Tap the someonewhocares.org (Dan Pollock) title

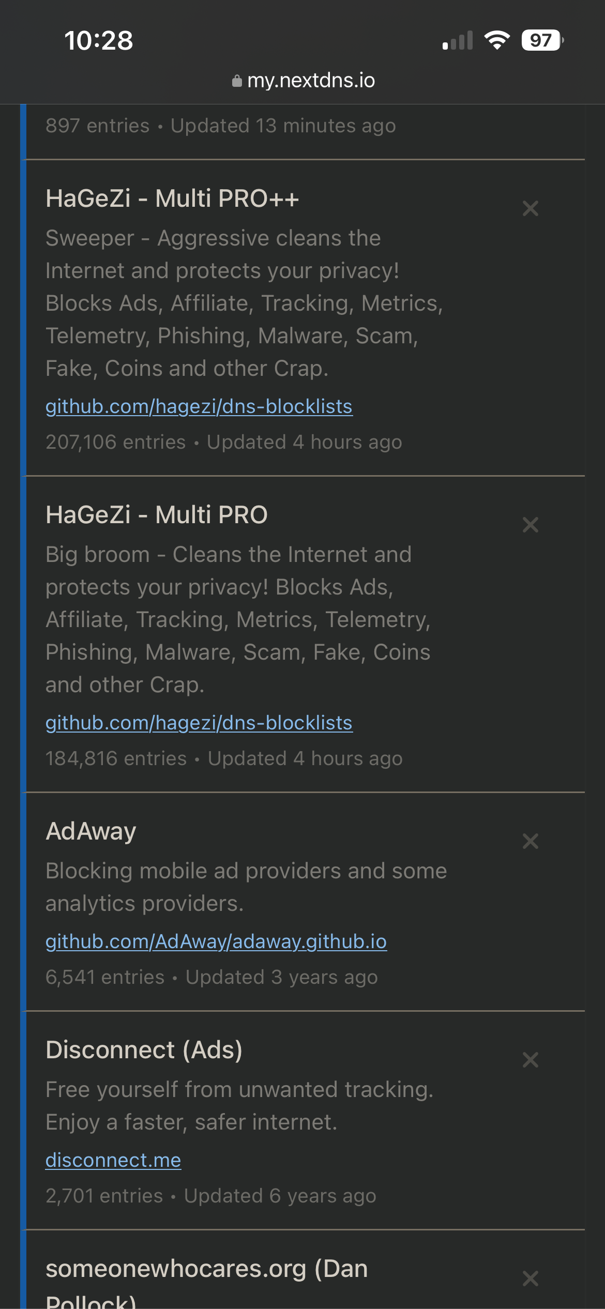[207, 1270]
